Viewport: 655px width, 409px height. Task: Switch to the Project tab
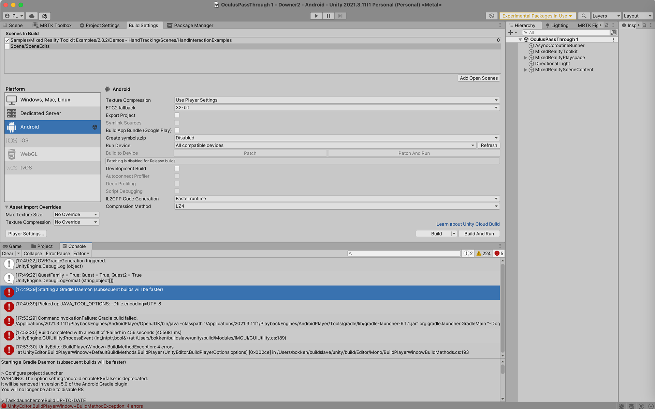pyautogui.click(x=42, y=246)
